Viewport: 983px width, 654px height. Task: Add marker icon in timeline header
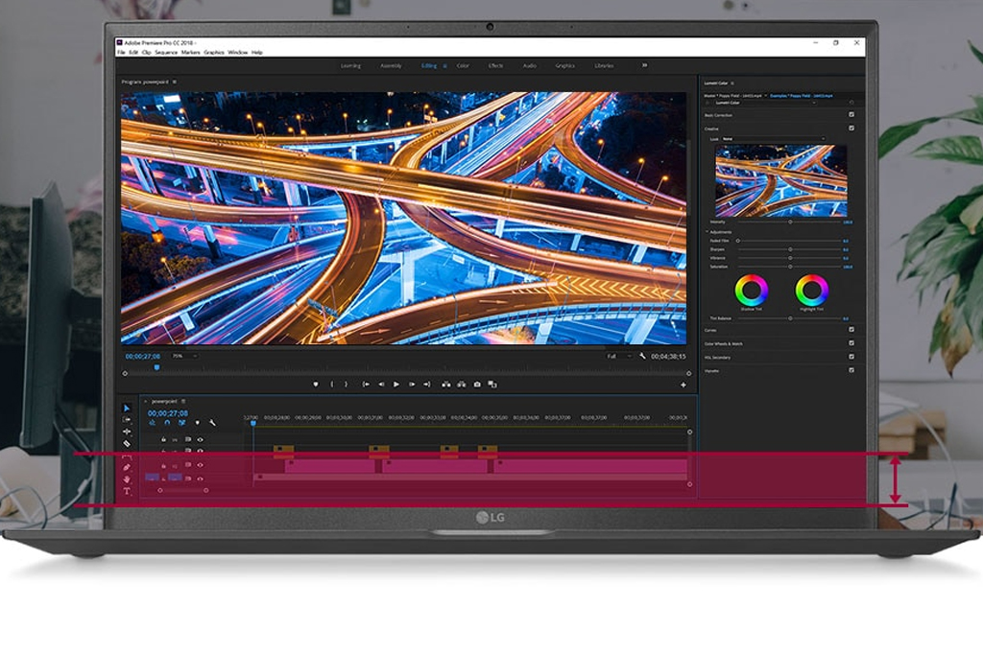(198, 423)
